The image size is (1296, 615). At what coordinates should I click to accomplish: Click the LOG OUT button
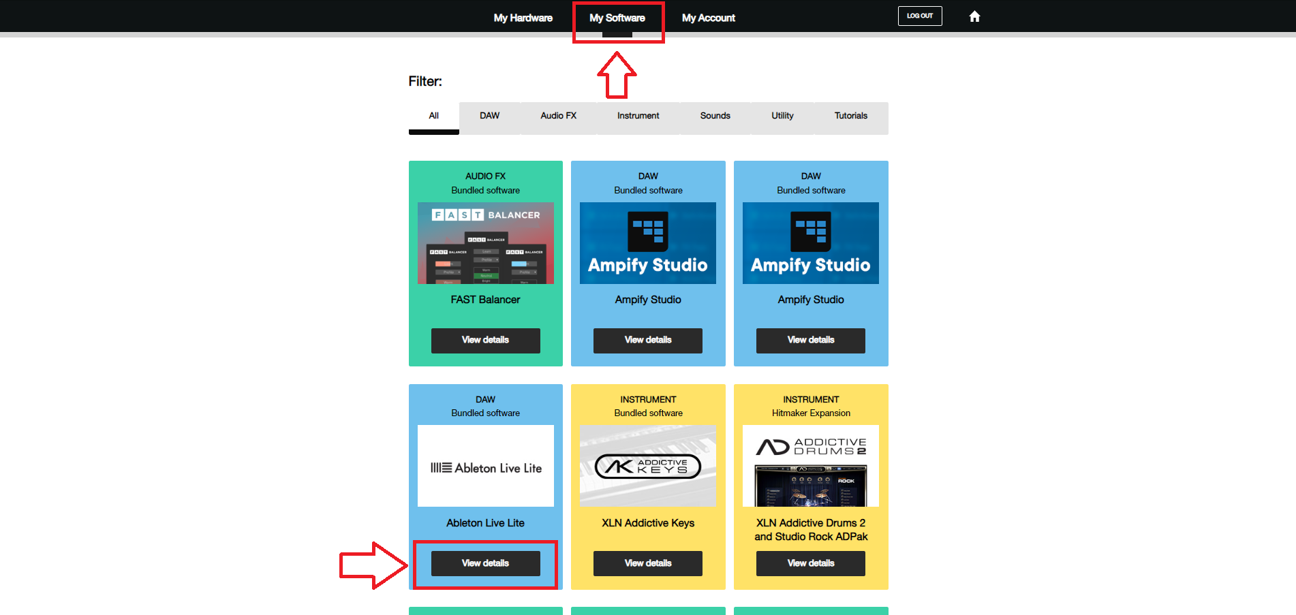coord(920,16)
